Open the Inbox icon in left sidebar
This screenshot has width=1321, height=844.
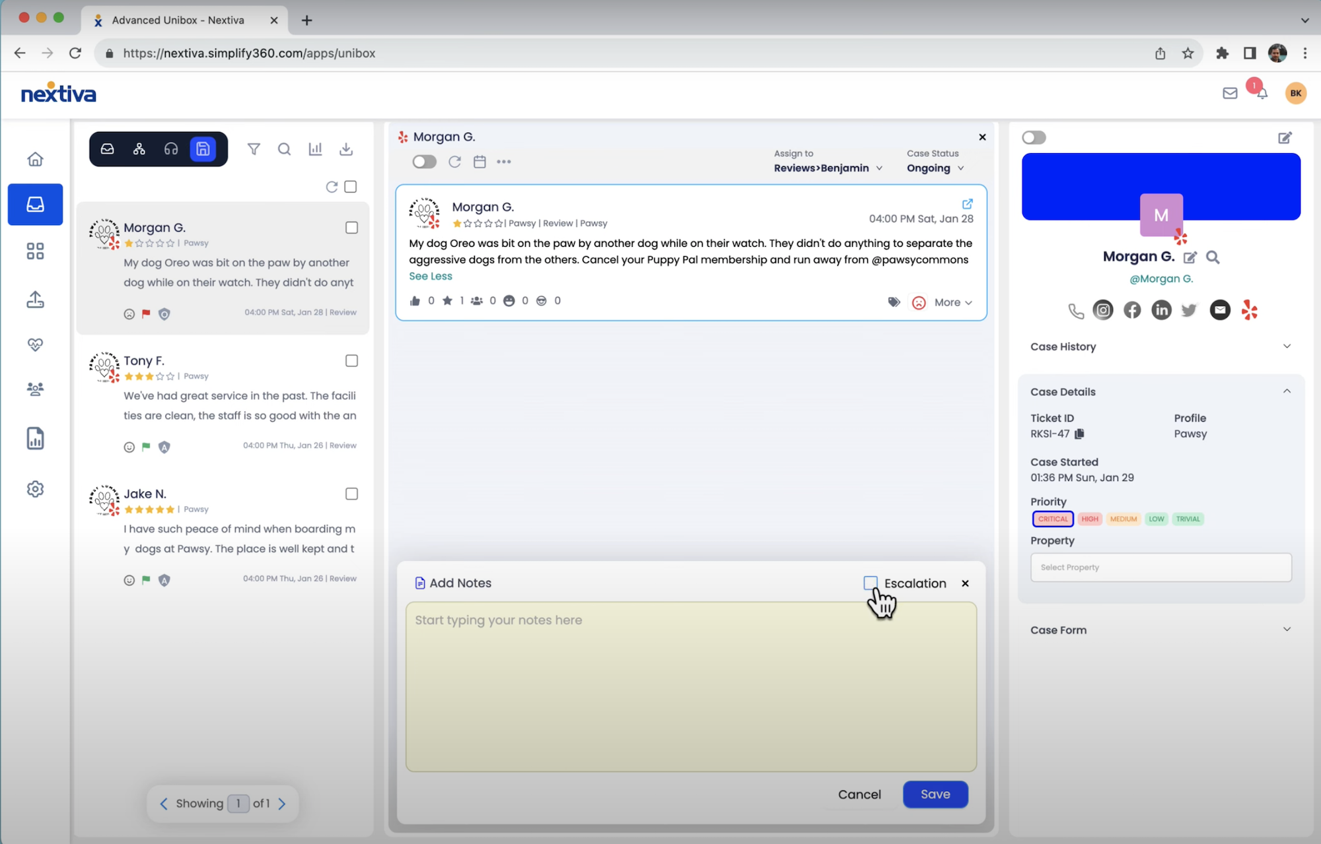point(35,205)
